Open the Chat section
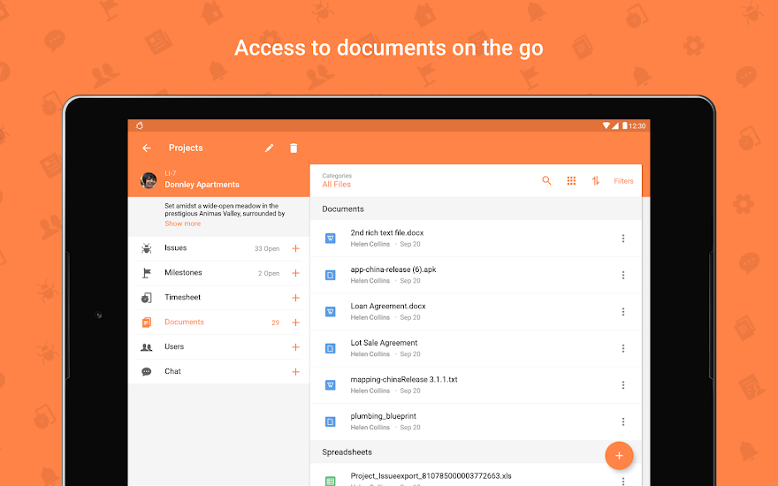This screenshot has width=778, height=486. coord(219,371)
